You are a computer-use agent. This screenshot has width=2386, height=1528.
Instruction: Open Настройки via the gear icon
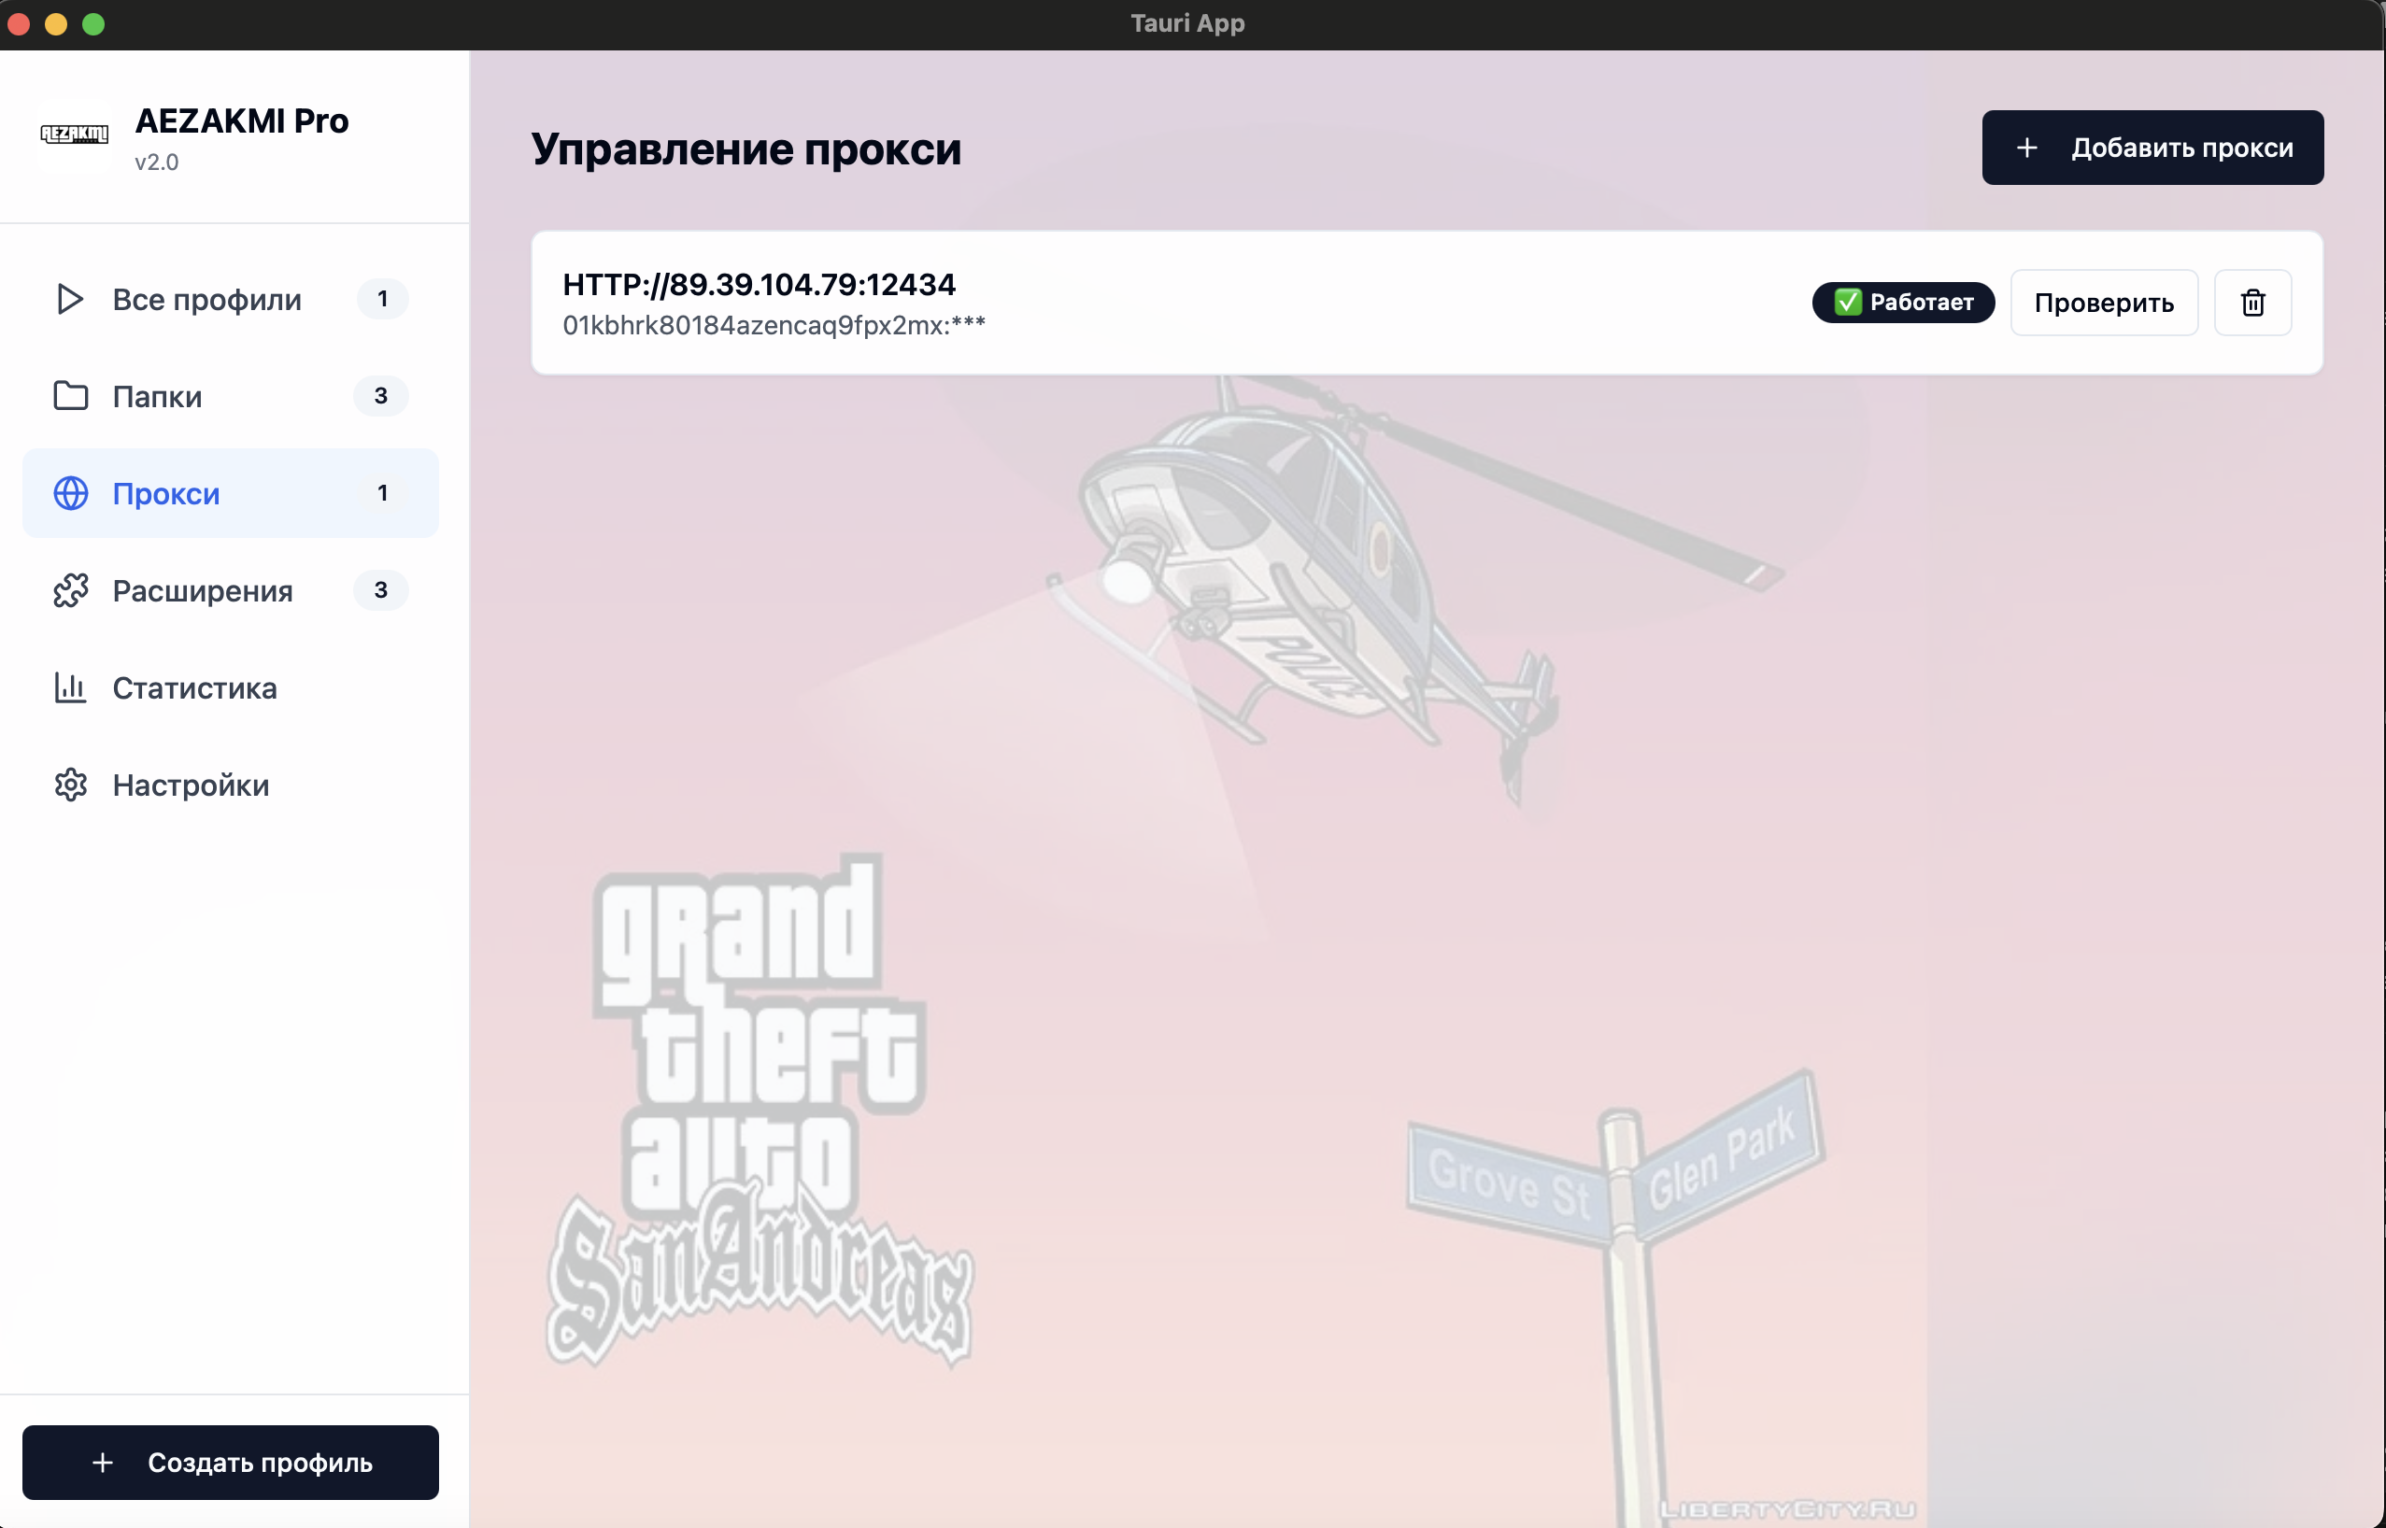pyautogui.click(x=70, y=785)
